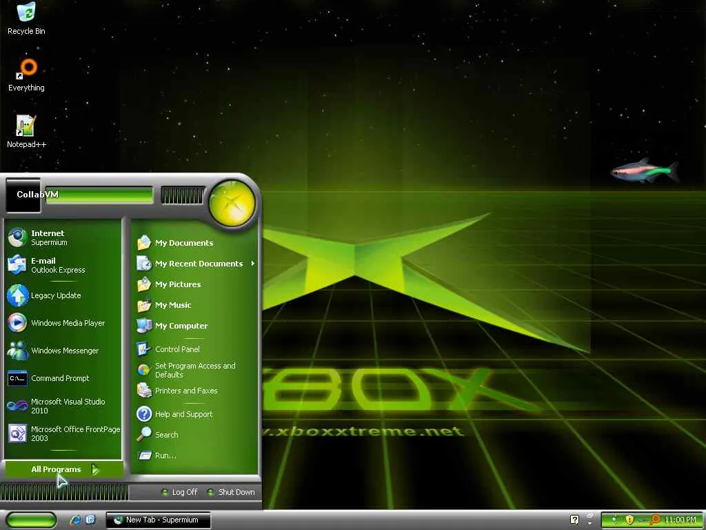Launch Windows Media Player

(x=63, y=323)
